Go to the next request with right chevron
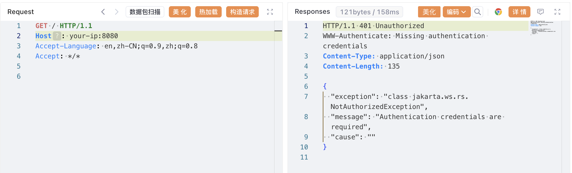Viewport: 572px width, 173px height. 117,12
